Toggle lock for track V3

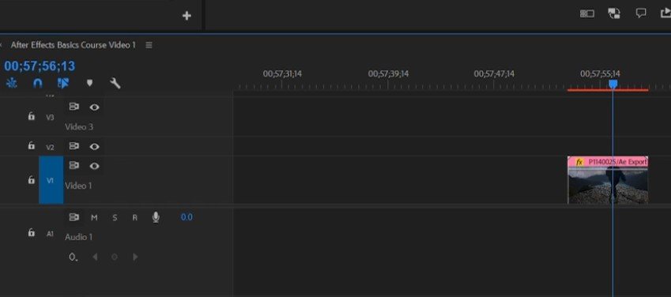pos(32,116)
